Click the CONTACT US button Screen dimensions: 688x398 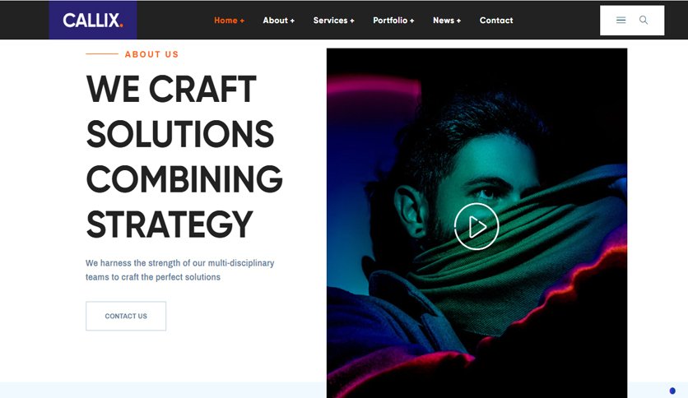(126, 316)
